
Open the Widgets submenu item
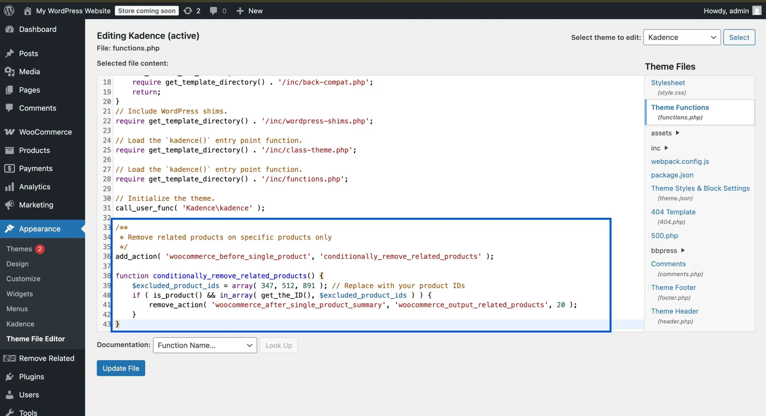click(20, 294)
